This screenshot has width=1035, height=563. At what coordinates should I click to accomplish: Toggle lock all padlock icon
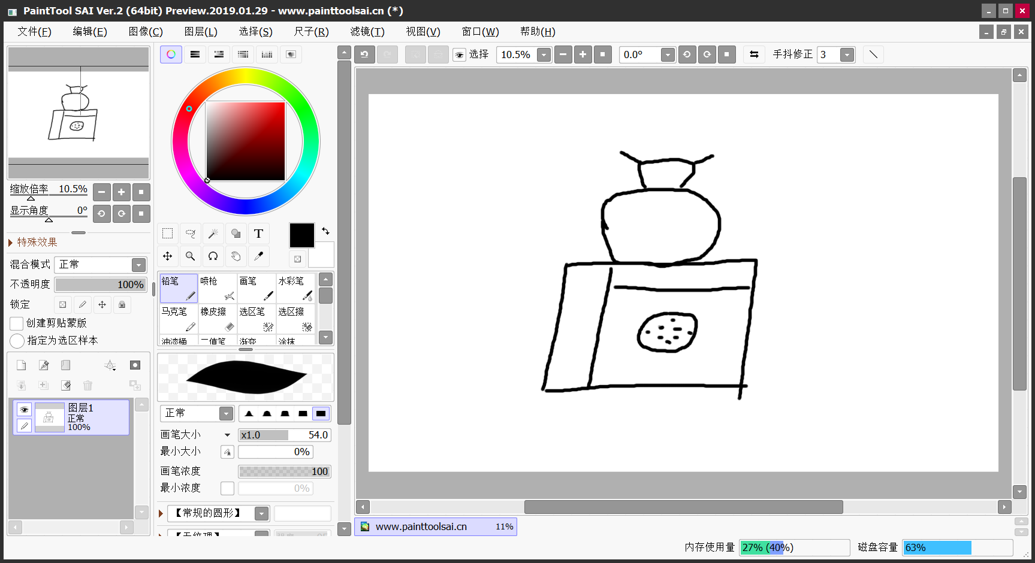[x=122, y=305]
